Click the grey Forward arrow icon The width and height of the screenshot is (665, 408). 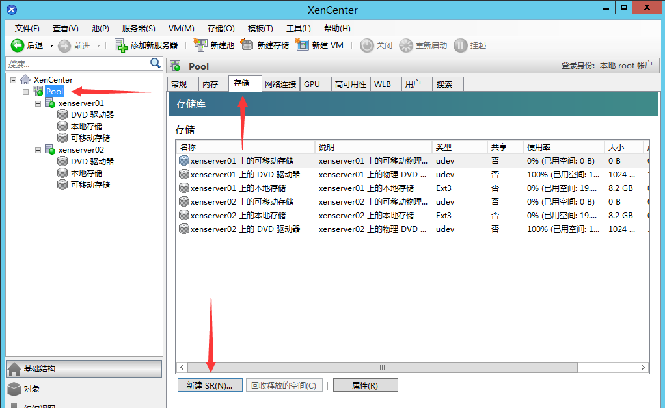pos(64,45)
